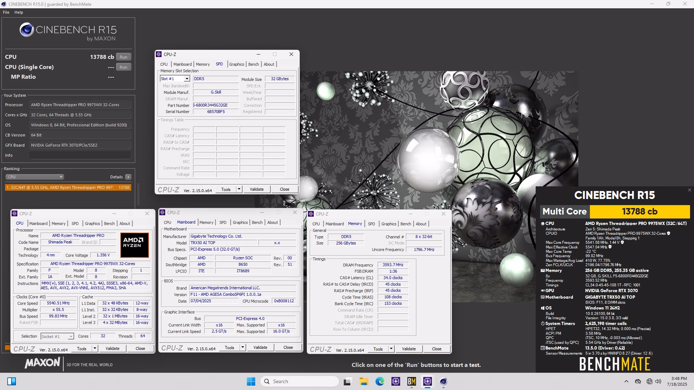Switch to Graphics tab in SPD window
The image size is (694, 390).
236,64
